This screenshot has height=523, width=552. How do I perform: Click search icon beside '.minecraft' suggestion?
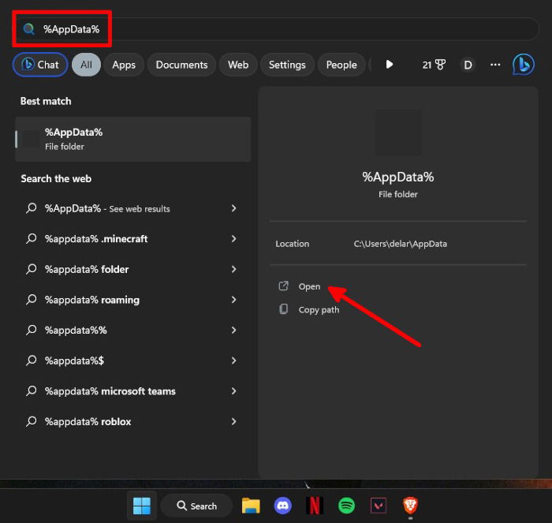[32, 238]
